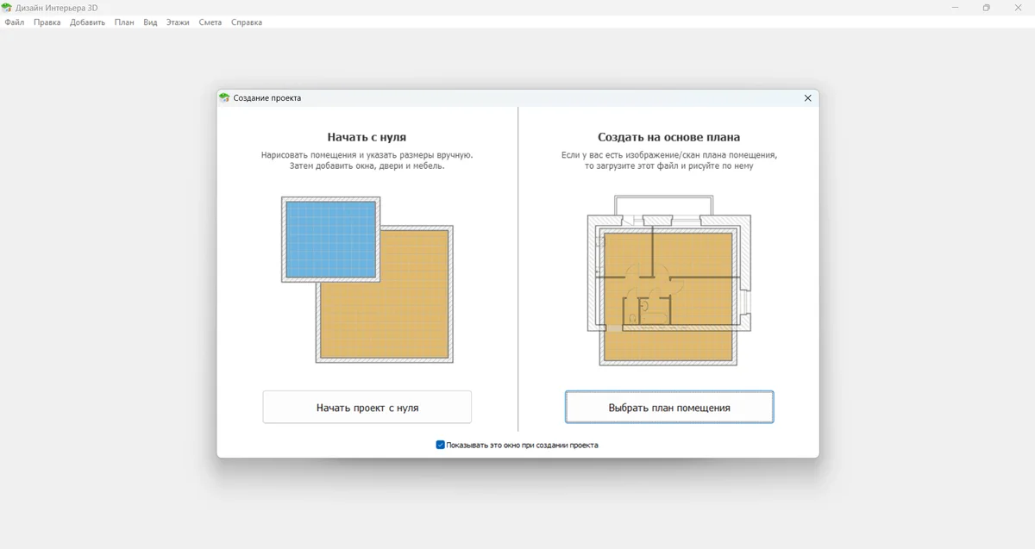Open the Правка menu
1035x549 pixels.
pyautogui.click(x=47, y=22)
